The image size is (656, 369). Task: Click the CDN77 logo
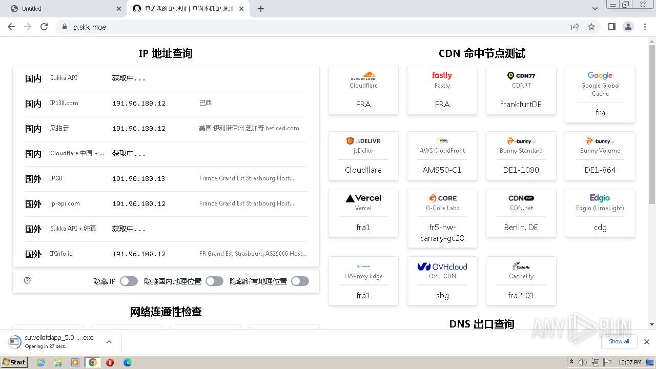[x=521, y=76]
